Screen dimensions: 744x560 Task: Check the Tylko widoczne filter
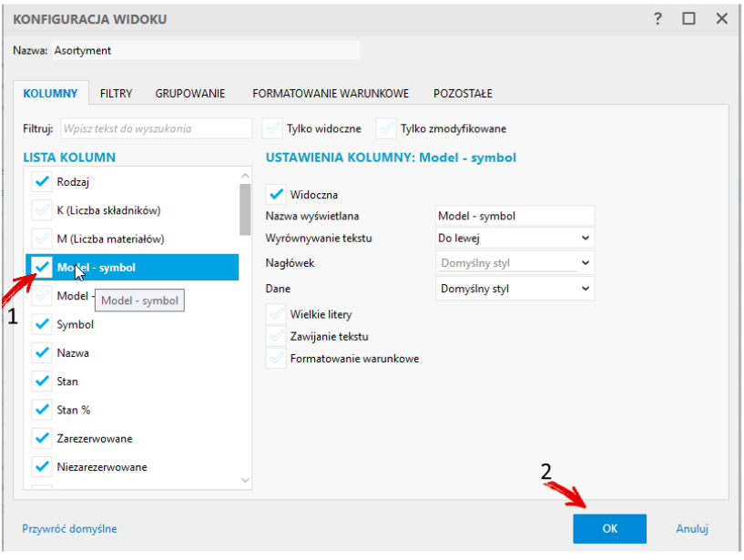coord(272,128)
